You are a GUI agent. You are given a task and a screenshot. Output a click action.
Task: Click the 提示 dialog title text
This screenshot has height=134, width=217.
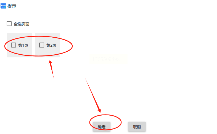[x=12, y=6]
